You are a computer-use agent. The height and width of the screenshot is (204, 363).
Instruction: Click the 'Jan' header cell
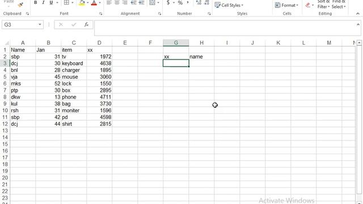48,50
